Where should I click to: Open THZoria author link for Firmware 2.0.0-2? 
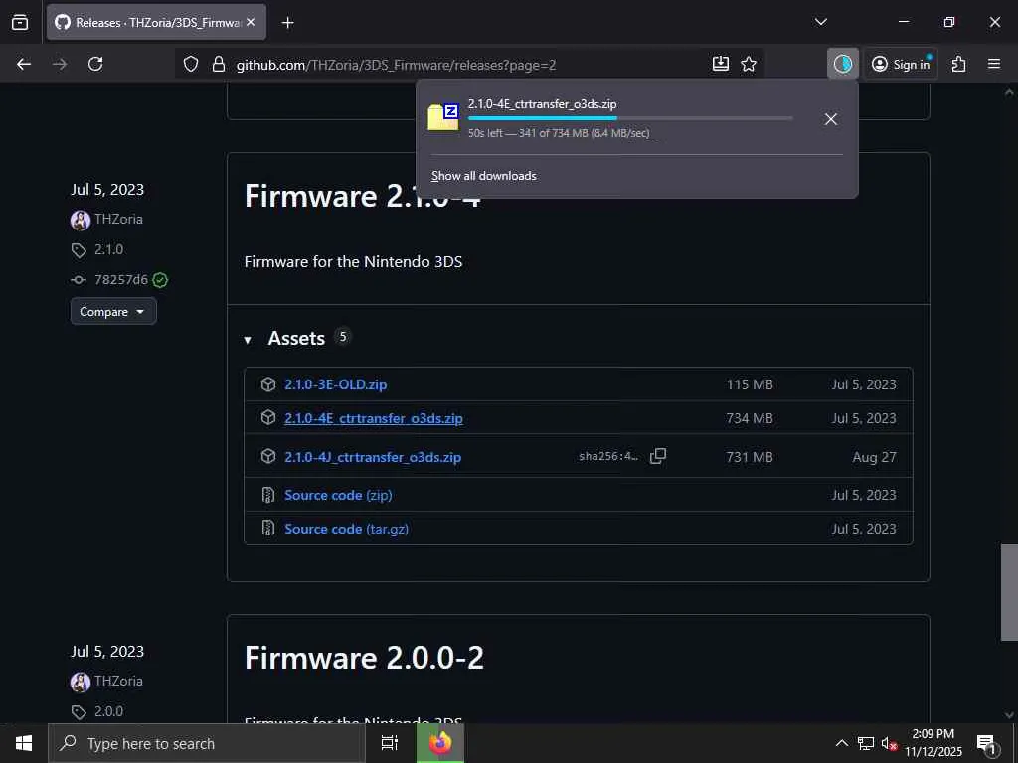coord(118,681)
